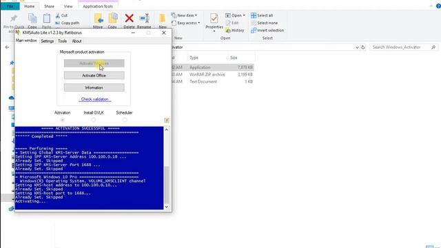Sort files by the Type column header
Image resolution: width=441 pixels, height=248 pixels.
(194, 58)
